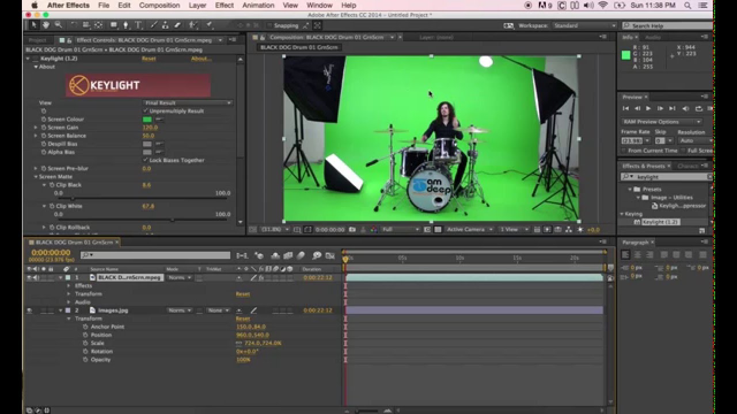Toggle the transparency grid in viewer
Screen dimensions: 737x414
tap(438, 229)
